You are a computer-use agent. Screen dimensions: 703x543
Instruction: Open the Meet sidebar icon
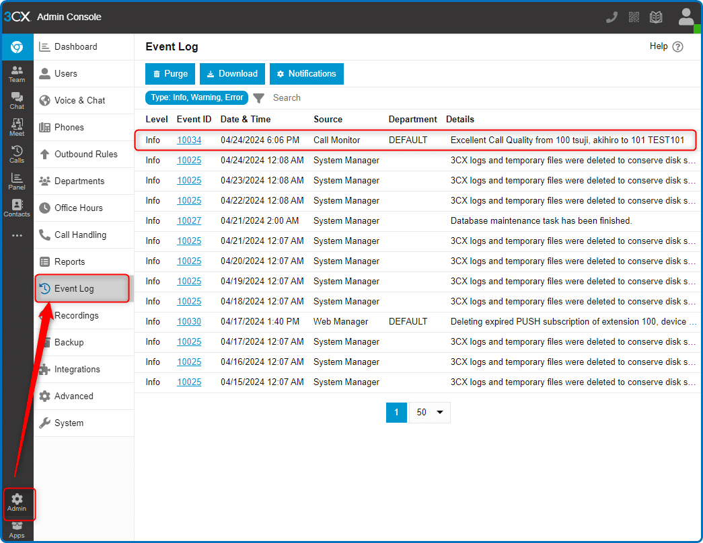point(17,128)
